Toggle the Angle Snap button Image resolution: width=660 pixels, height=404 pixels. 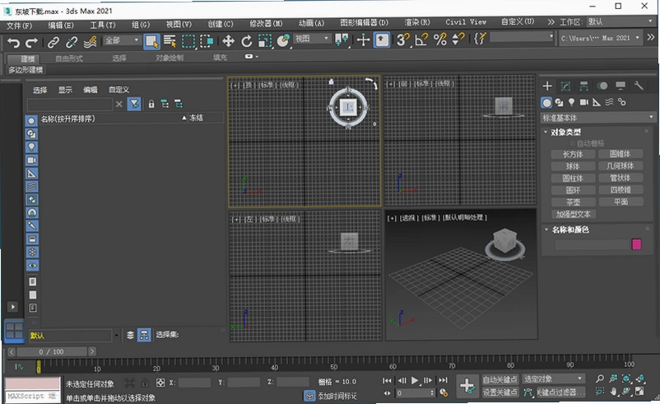421,40
